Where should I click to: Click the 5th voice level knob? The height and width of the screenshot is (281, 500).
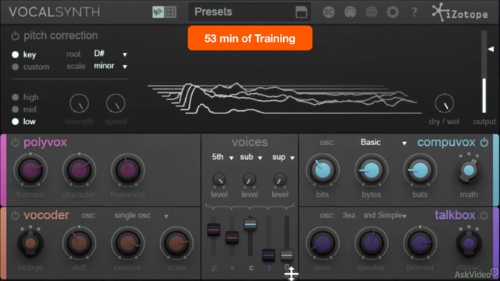[x=219, y=180]
